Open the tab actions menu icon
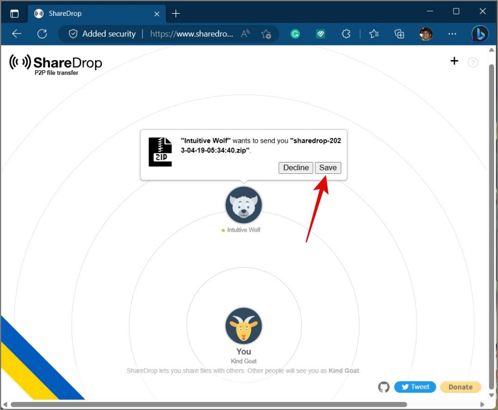This screenshot has width=498, height=410. 14,14
